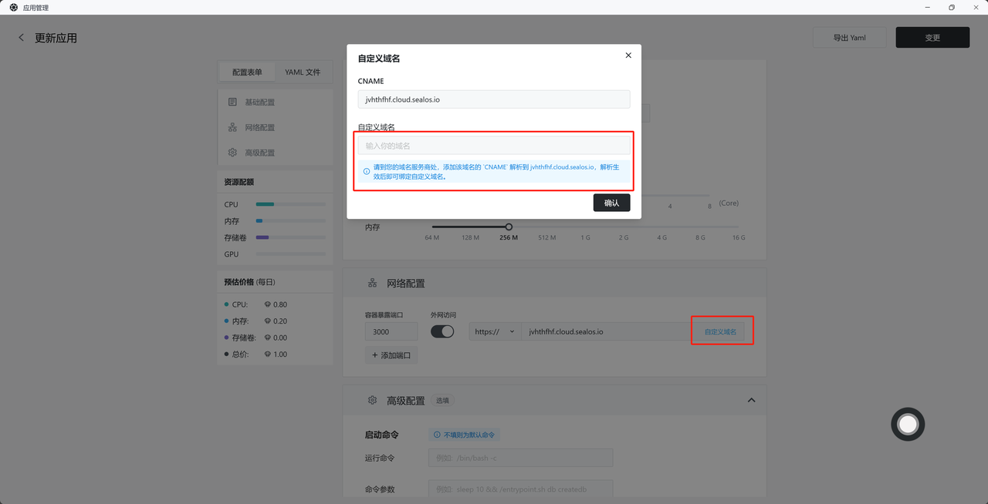
Task: Click the 变更 button
Action: pyautogui.click(x=932, y=38)
